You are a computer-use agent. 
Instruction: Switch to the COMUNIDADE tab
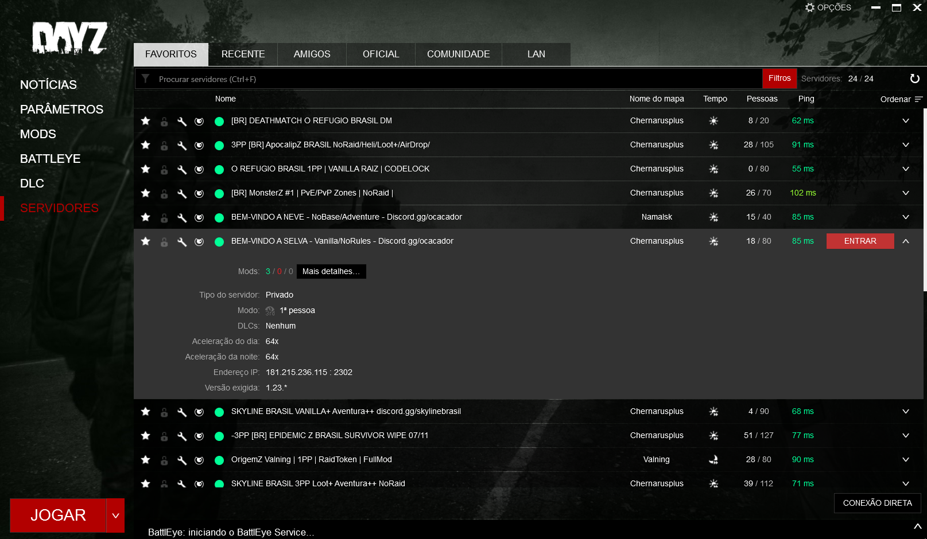tap(459, 54)
